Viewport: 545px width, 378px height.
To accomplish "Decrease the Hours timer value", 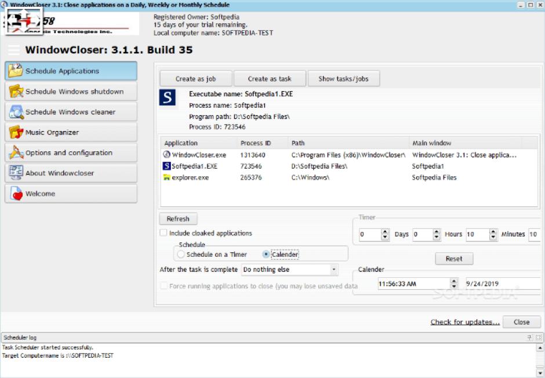I will [437, 237].
